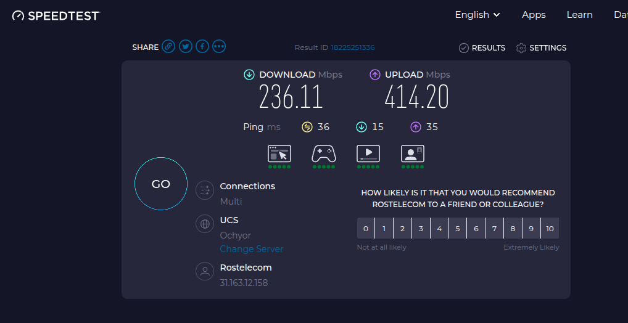Click the 236.11 download speed value

[291, 97]
